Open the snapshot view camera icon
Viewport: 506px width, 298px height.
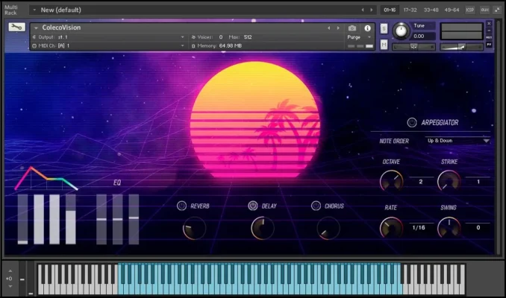352,28
